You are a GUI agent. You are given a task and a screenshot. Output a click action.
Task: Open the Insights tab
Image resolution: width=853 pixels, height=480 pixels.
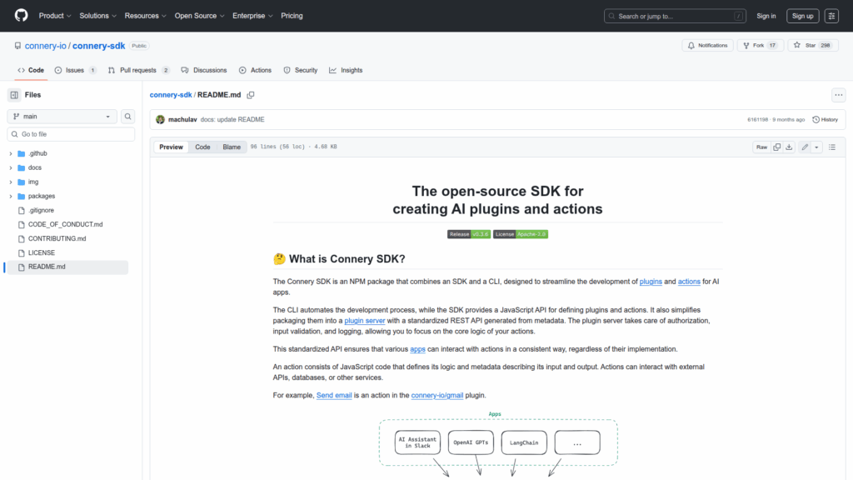[346, 70]
